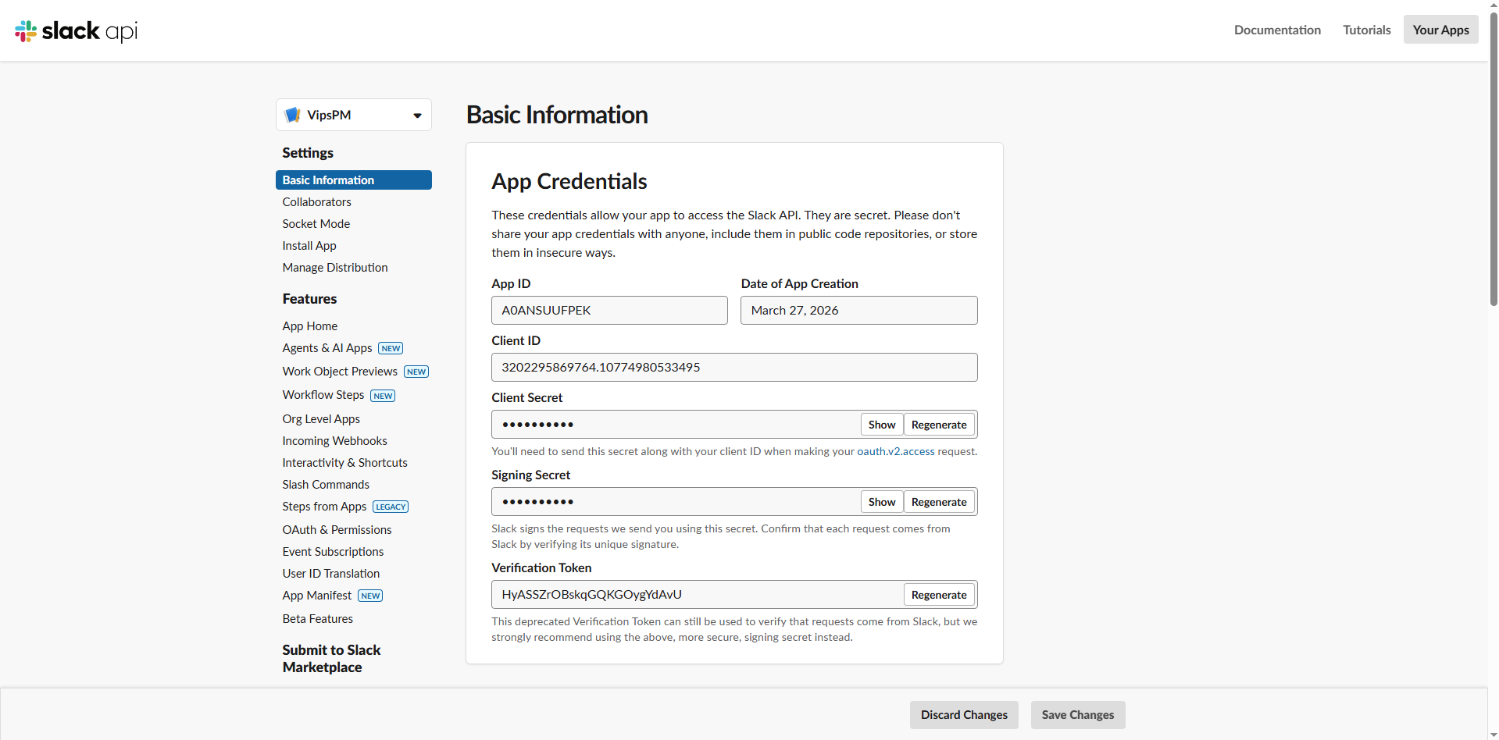This screenshot has width=1499, height=740.
Task: Regenerate the Verification Token
Action: [x=938, y=595]
